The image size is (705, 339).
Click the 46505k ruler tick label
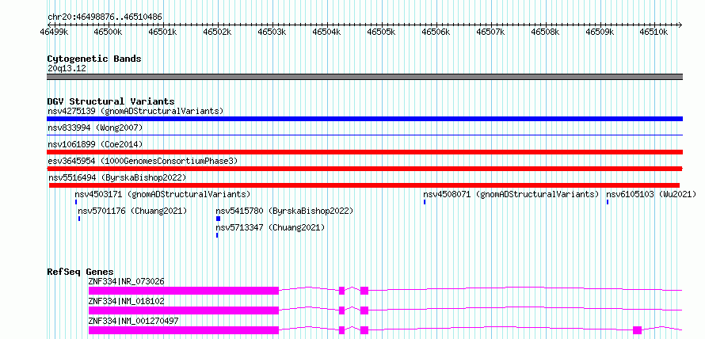pyautogui.click(x=381, y=32)
